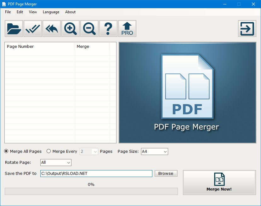This screenshot has height=206, width=261.
Task: Select the Merge Every pages option
Action: click(49, 152)
